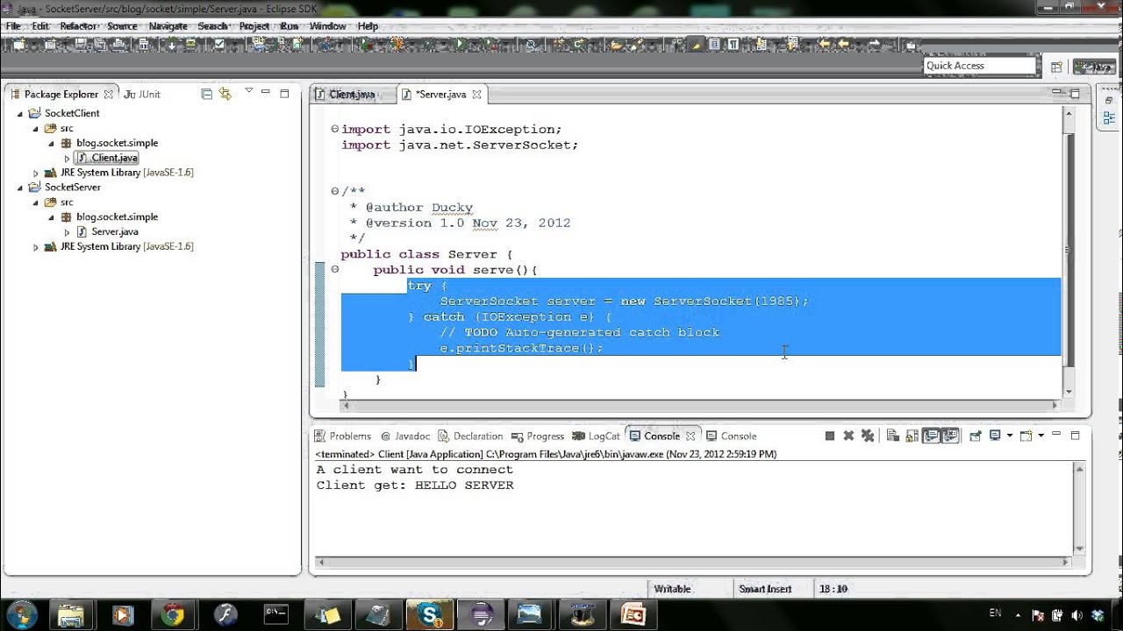Toggle show console when standard out changes

(x=932, y=436)
